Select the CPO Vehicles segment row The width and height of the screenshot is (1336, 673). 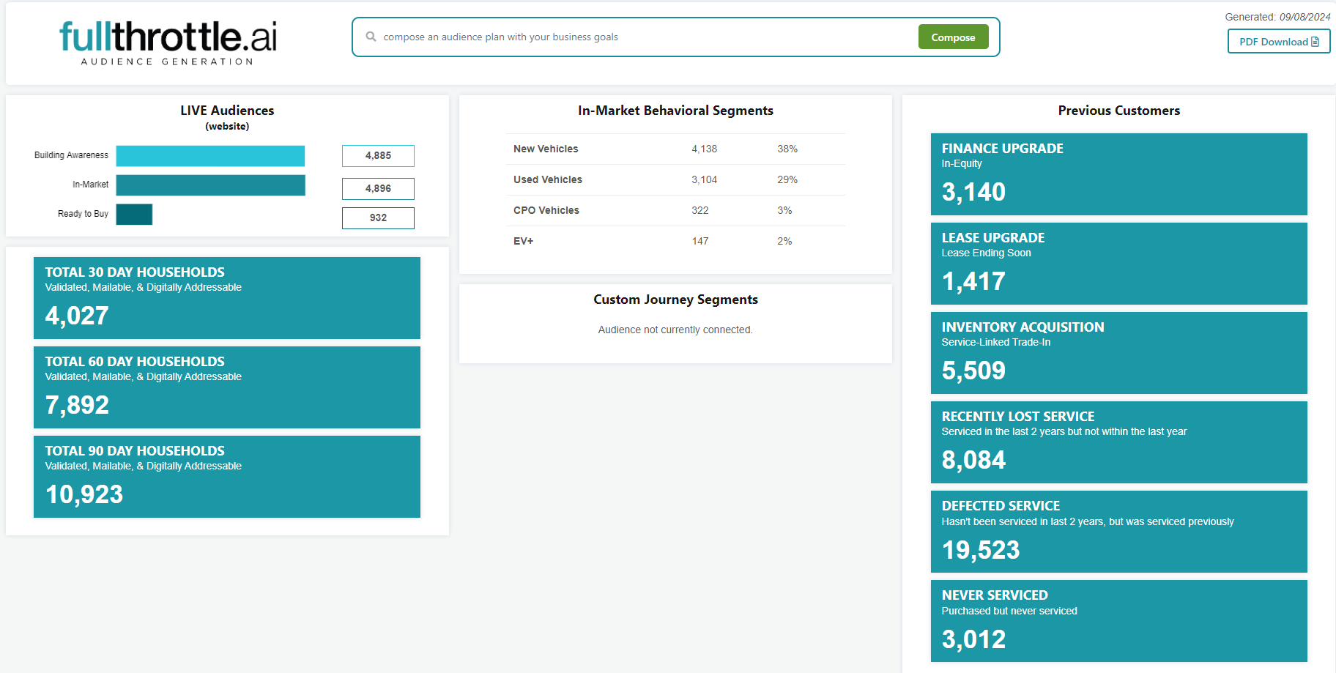click(x=675, y=211)
